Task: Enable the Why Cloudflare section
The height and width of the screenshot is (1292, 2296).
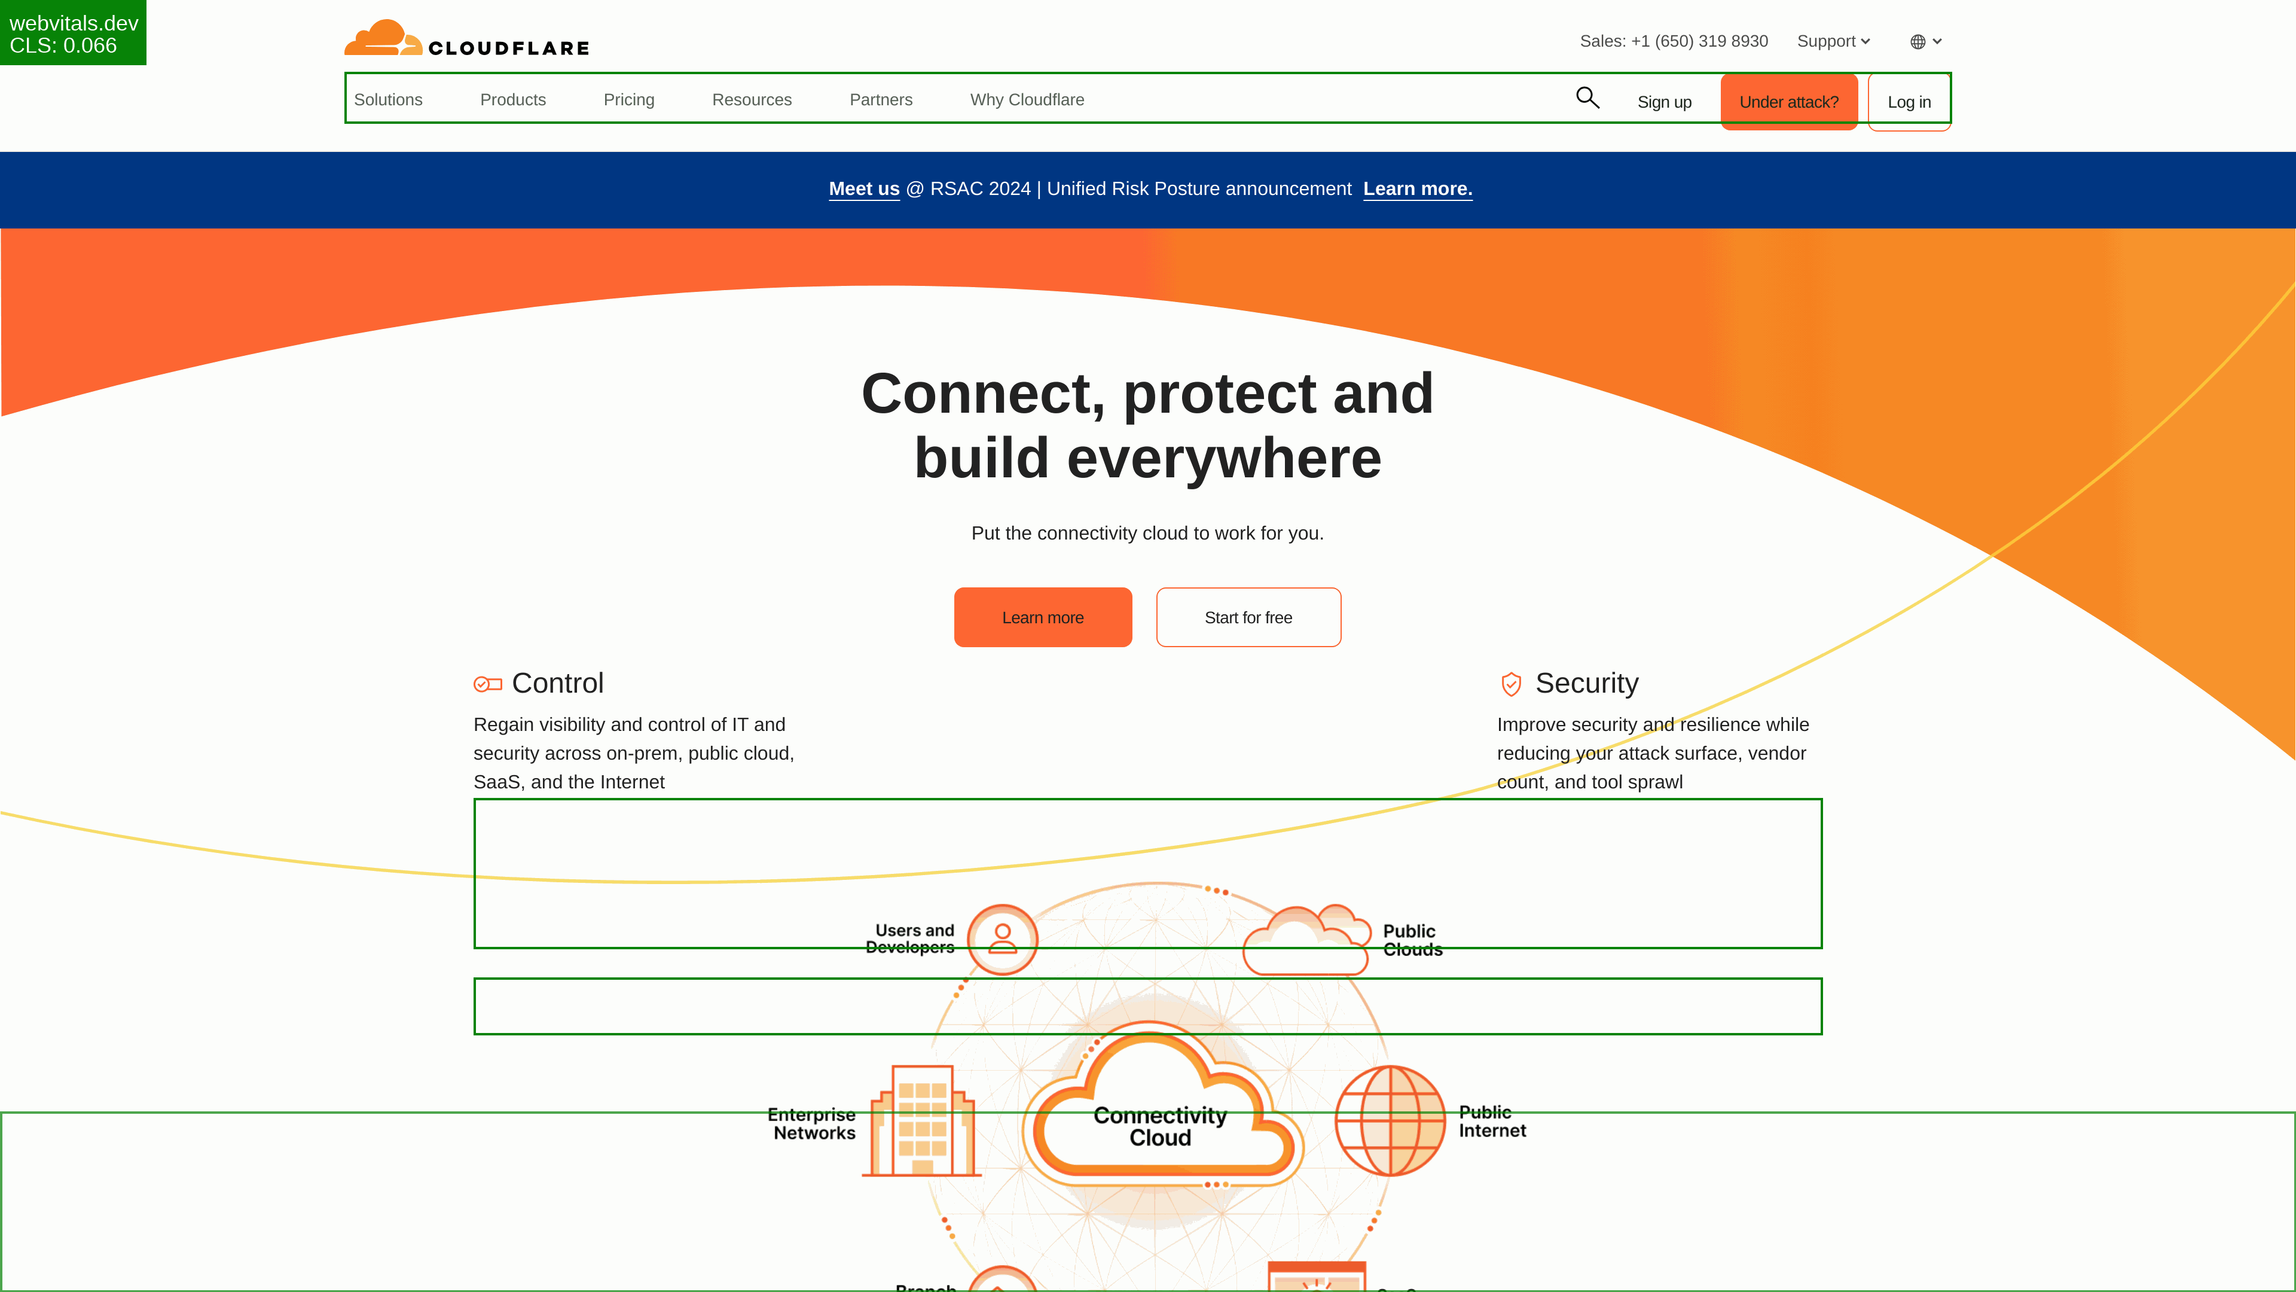Action: point(1027,99)
